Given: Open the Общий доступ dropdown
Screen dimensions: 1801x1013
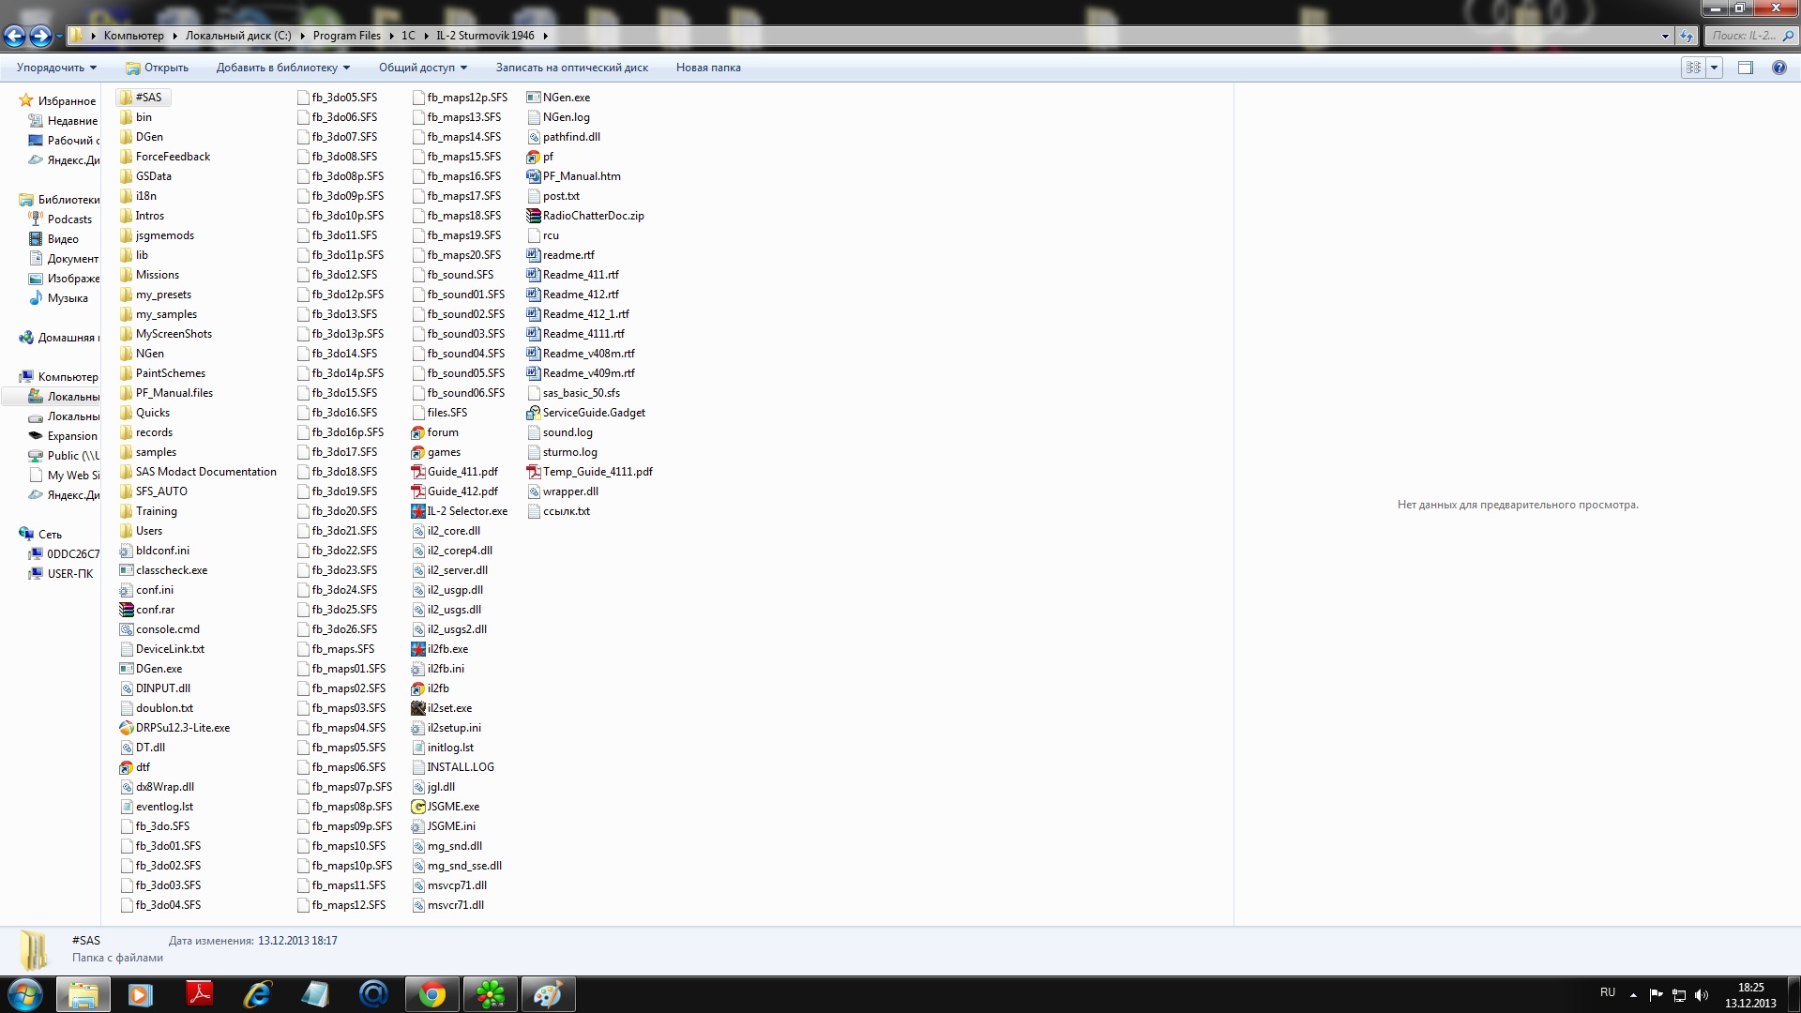Looking at the screenshot, I should click(422, 68).
